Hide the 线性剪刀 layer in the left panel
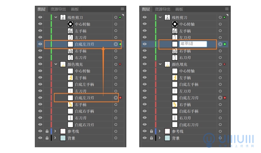Image resolution: width=261 pixels, height=153 pixels. (40, 17)
